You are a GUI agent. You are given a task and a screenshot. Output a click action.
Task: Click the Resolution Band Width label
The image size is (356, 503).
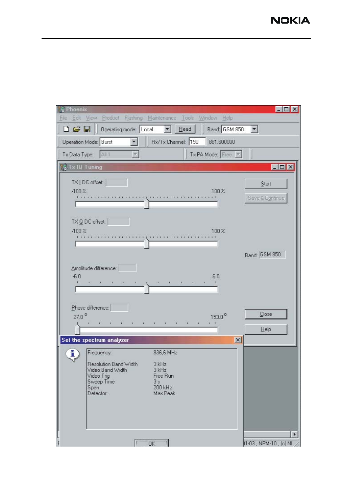(113, 364)
